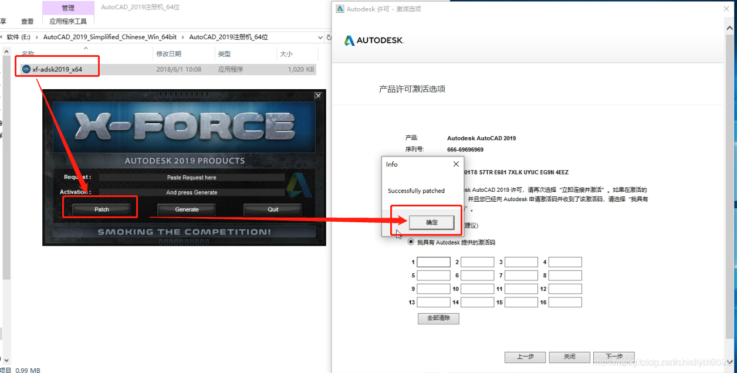737x373 pixels.
Task: Click the 关闭 button in the Autodesk window
Action: pyautogui.click(x=569, y=357)
